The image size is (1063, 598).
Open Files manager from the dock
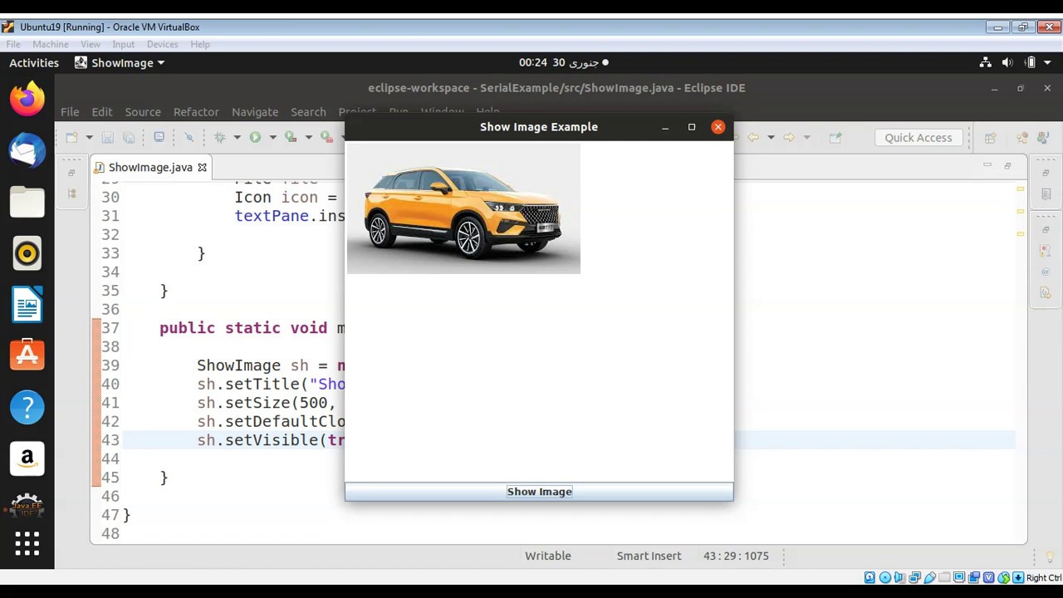[27, 202]
